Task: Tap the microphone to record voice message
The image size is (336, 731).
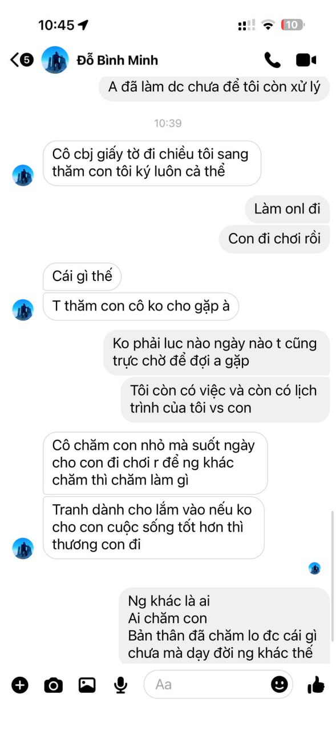Action: point(120,684)
